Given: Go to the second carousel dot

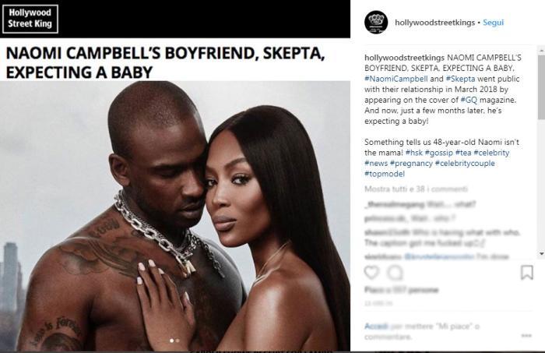Looking at the screenshot, I should tap(178, 341).
